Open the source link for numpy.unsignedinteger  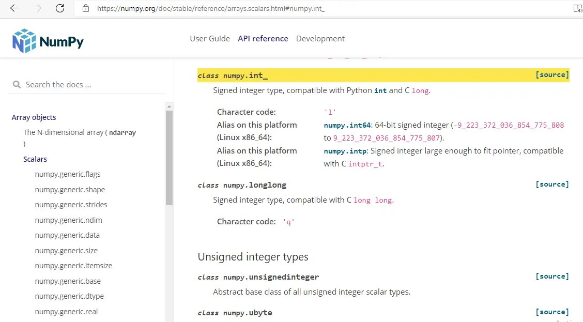pyautogui.click(x=552, y=276)
